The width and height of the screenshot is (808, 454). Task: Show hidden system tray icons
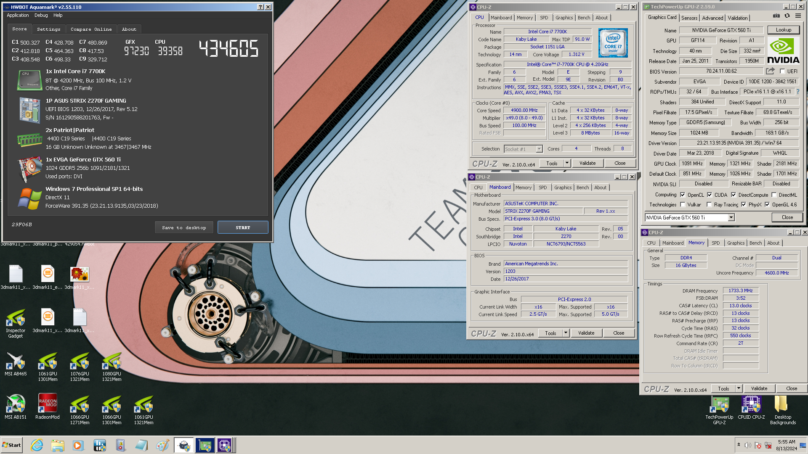pyautogui.click(x=739, y=445)
